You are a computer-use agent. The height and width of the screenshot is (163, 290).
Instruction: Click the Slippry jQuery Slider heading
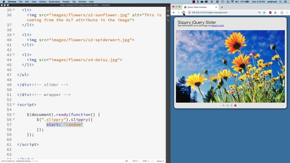197,22
